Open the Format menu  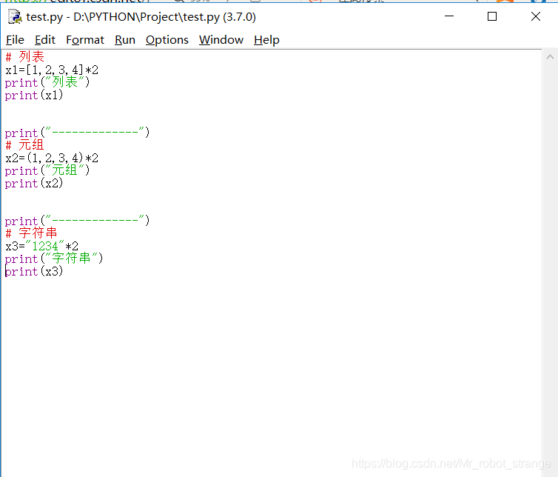(85, 40)
